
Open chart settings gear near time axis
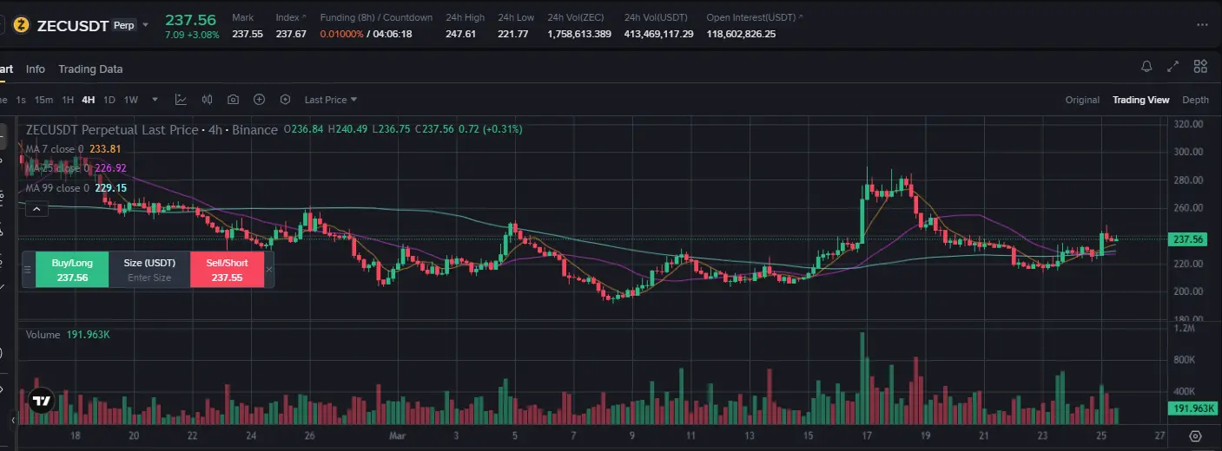pyautogui.click(x=1195, y=435)
